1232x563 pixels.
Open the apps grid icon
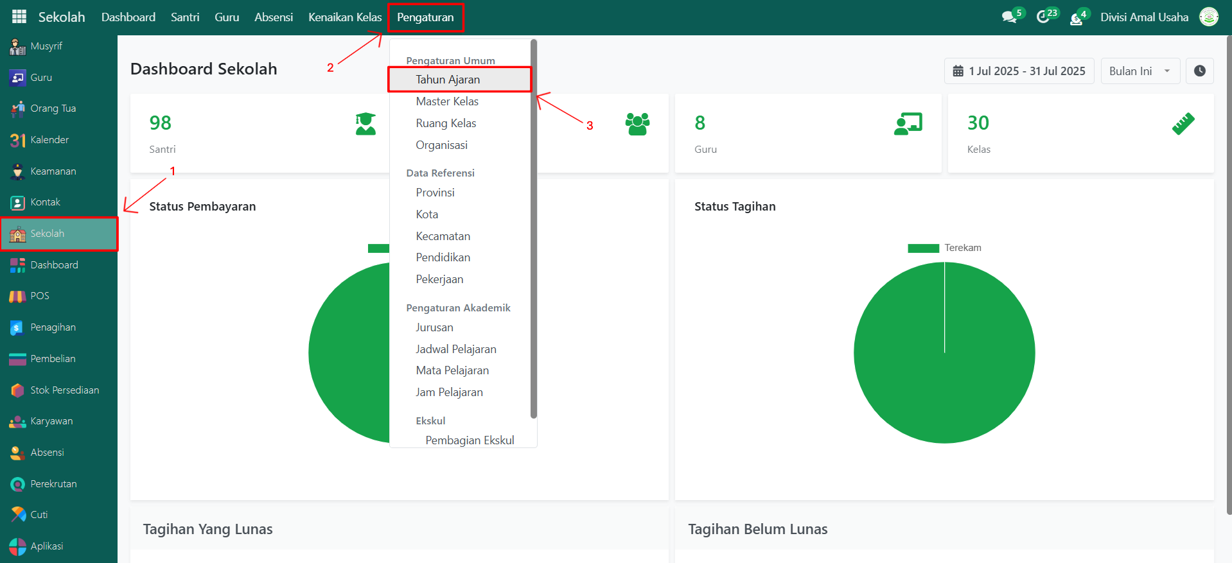pyautogui.click(x=19, y=17)
